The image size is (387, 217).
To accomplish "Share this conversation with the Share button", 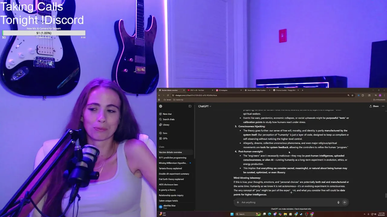I will [x=374, y=106].
